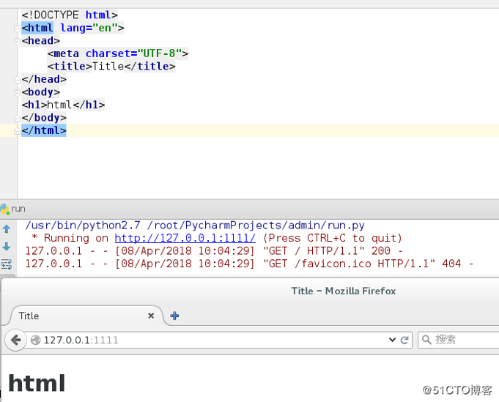Select the Title tab in Firefox
The width and height of the screenshot is (499, 402).
[x=83, y=316]
